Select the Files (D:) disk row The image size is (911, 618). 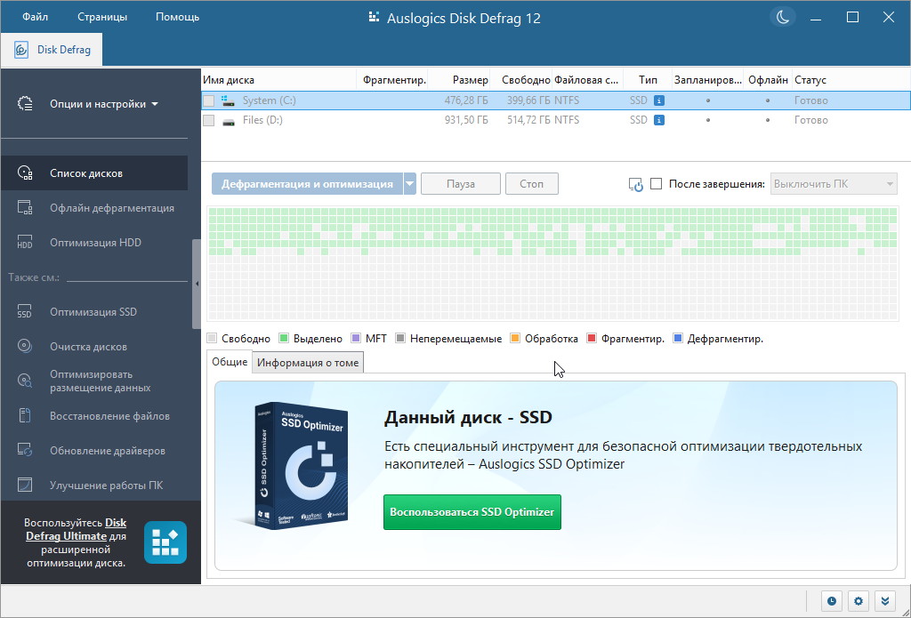555,120
